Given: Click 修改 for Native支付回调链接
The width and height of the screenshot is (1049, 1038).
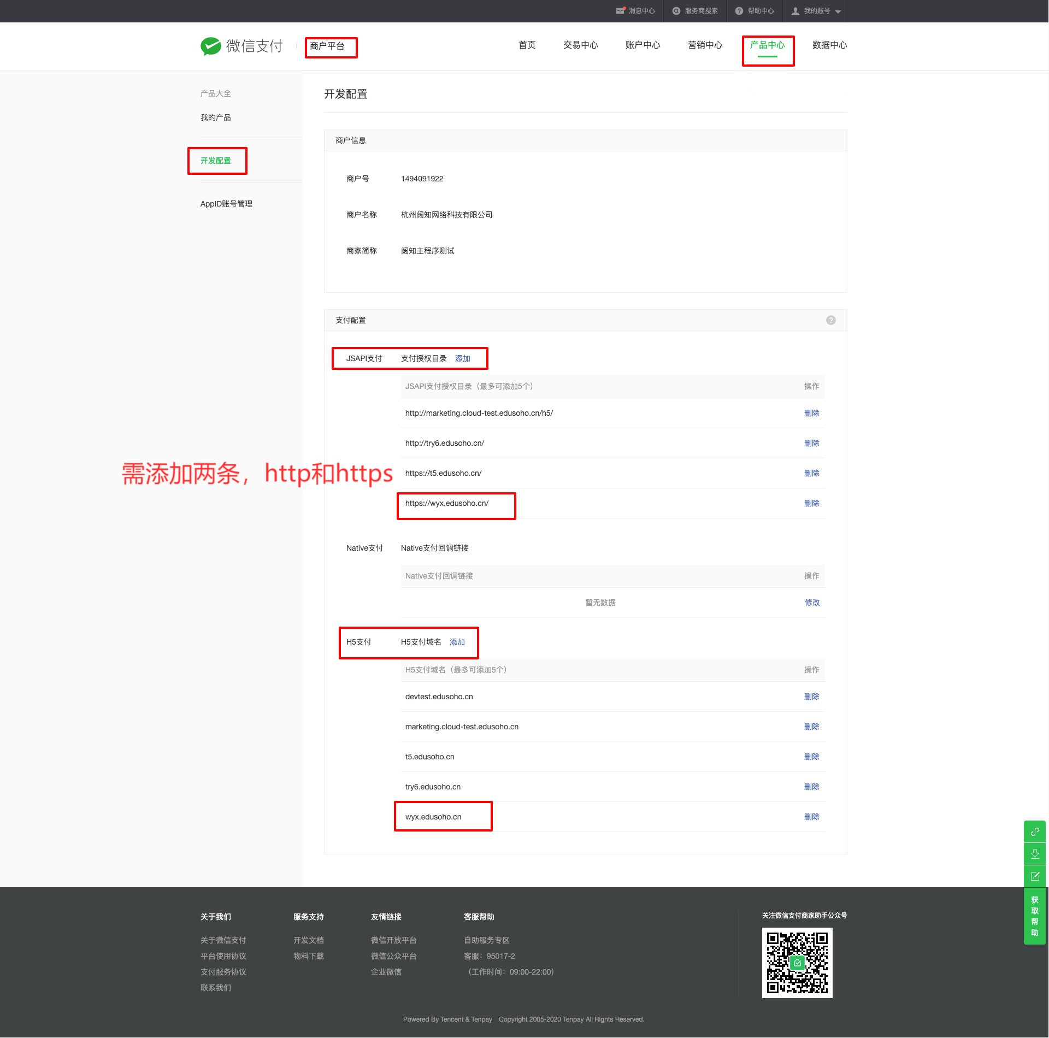Looking at the screenshot, I should 812,603.
